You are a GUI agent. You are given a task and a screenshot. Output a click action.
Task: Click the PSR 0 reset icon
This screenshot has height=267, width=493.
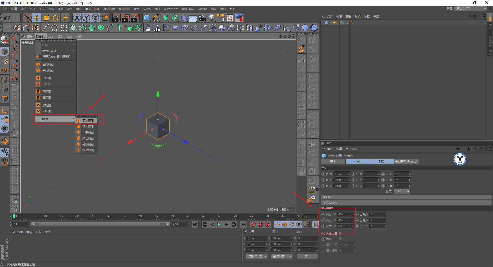pos(221,18)
